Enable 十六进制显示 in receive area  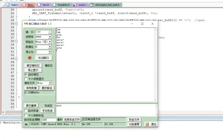point(26,79)
